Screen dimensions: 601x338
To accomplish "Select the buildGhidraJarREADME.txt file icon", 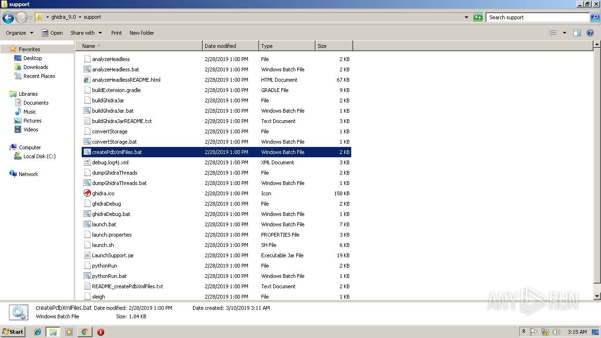I will pyautogui.click(x=87, y=121).
